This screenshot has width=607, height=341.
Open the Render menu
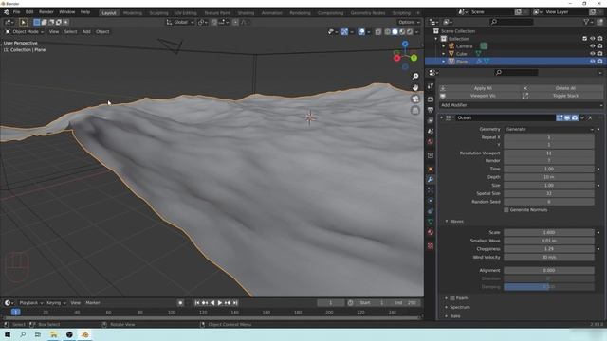[x=46, y=12]
